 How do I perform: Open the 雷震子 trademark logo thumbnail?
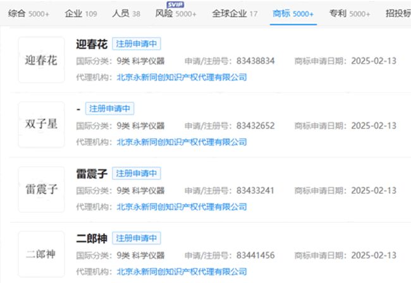[x=41, y=190]
